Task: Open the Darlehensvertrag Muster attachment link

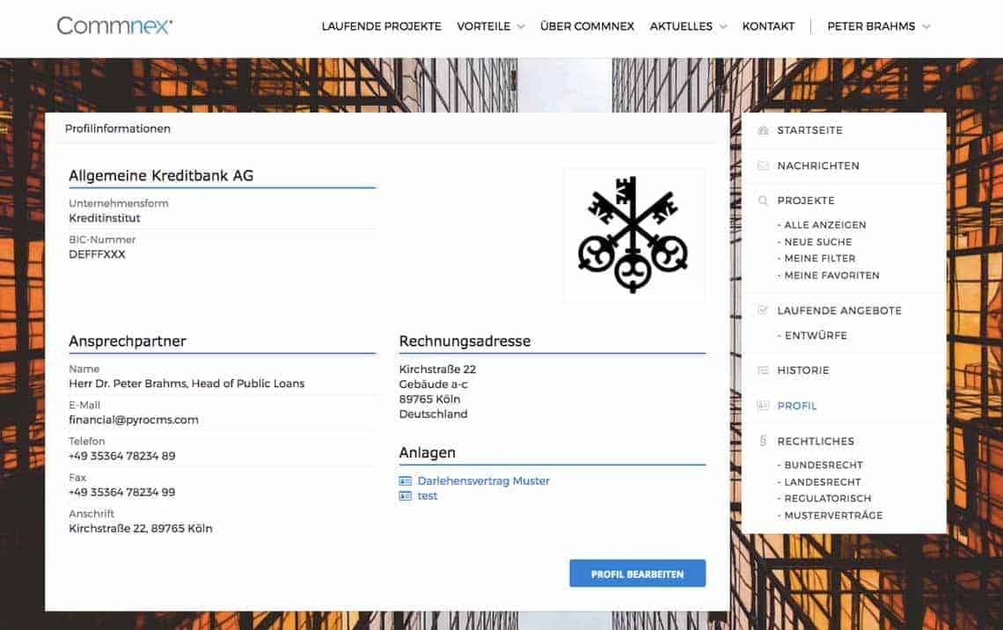Action: coord(484,481)
